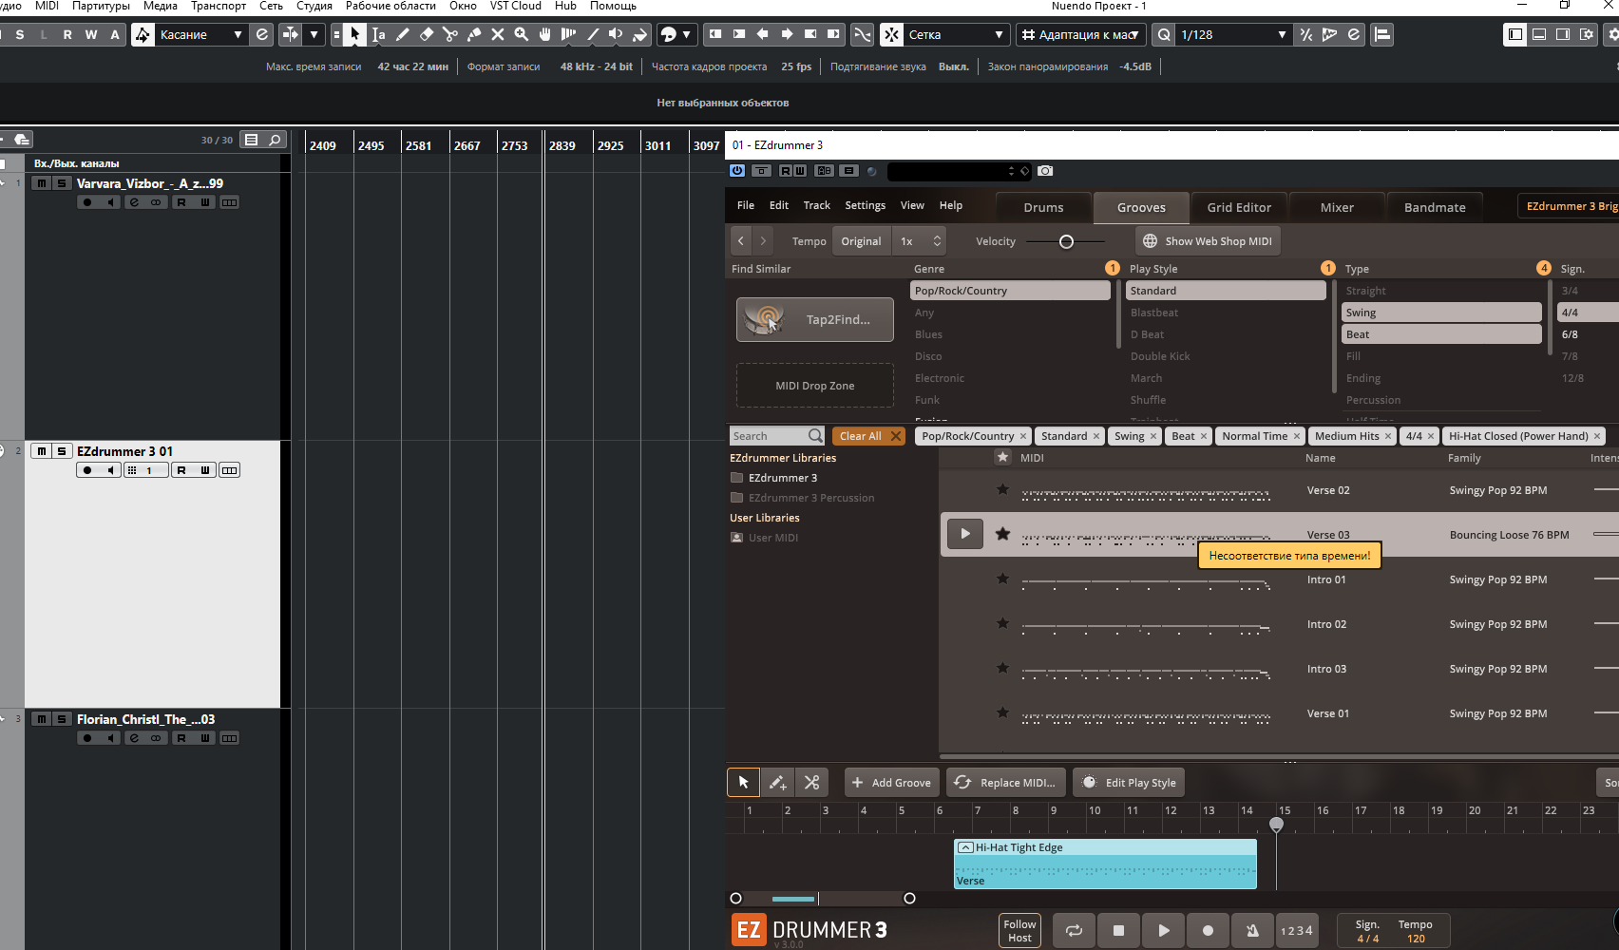Screen dimensions: 1619x950
Task: Toggle Follow Host in EZdrummer
Action: pyautogui.click(x=1019, y=931)
